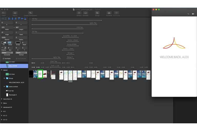Select the Group 87896 transition
197x131 pixels.
pyautogui.click(x=73, y=46)
